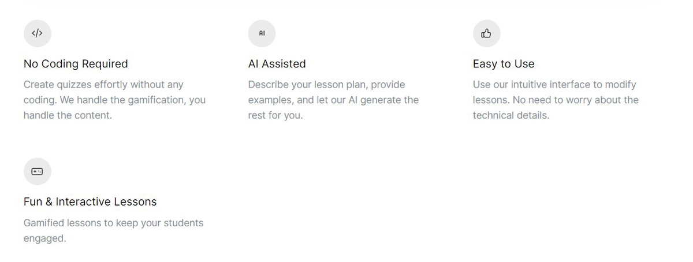
Task: Click the line 'lessons. No need to worry about the'
Action: click(x=556, y=100)
